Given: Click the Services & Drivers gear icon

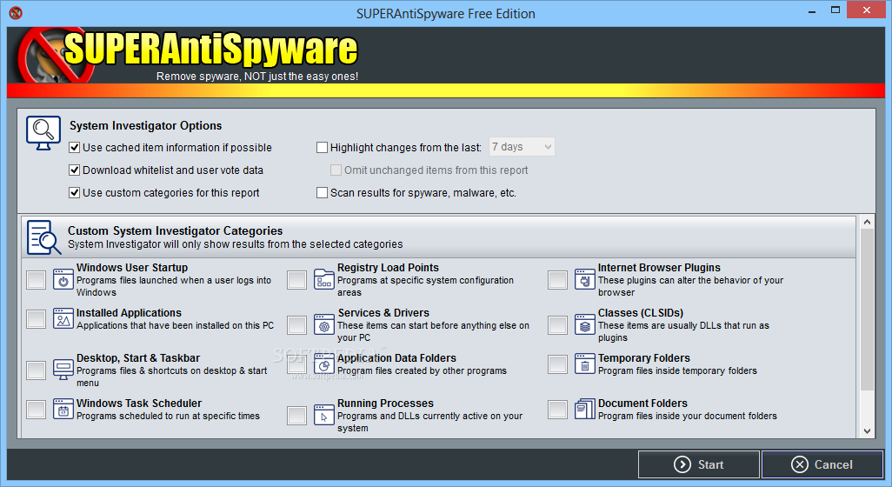Looking at the screenshot, I should (x=323, y=325).
